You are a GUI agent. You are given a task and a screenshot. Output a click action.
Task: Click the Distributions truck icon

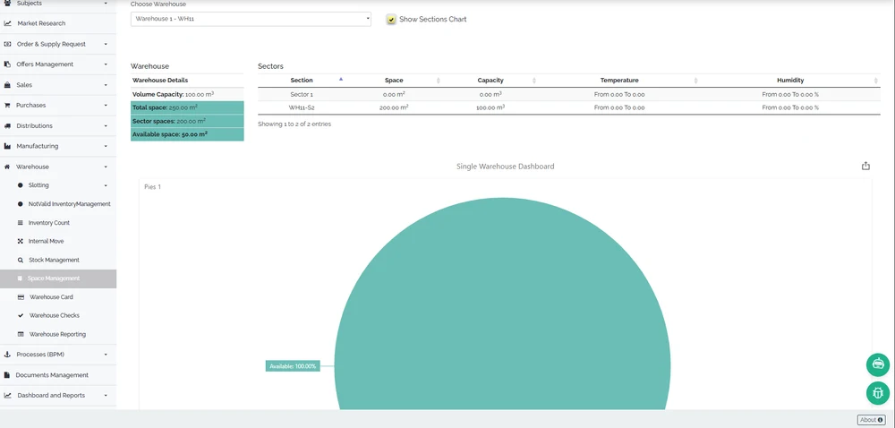pyautogui.click(x=7, y=125)
